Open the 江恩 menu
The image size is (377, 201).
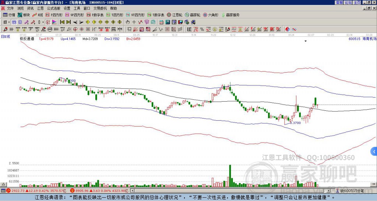pyautogui.click(x=40, y=8)
